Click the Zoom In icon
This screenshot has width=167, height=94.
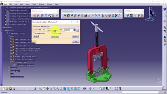pos(54,89)
